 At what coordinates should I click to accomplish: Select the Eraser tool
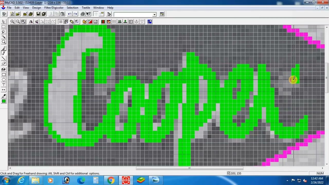click(x=4, y=64)
